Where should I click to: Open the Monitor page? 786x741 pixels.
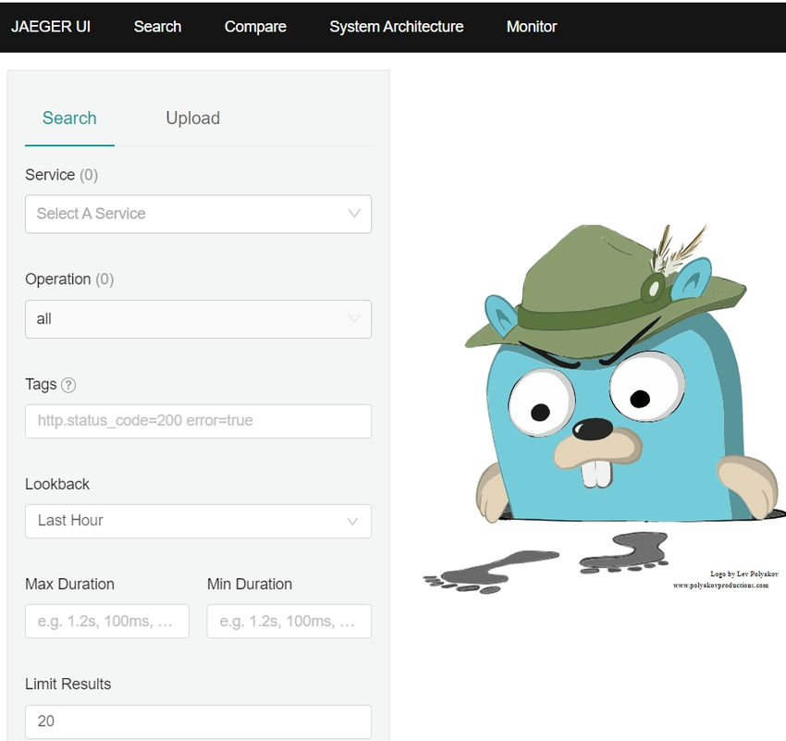click(532, 27)
